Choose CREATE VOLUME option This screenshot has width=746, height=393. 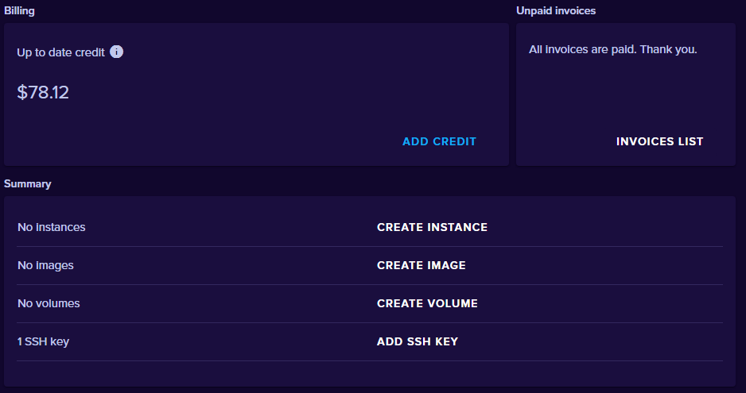tap(427, 303)
